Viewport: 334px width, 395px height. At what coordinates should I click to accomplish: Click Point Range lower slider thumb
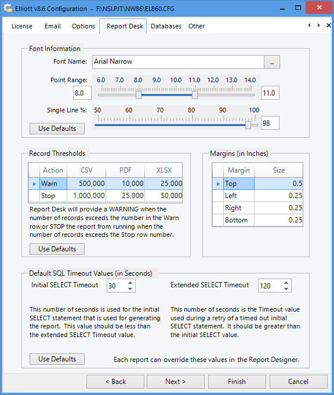click(x=139, y=95)
